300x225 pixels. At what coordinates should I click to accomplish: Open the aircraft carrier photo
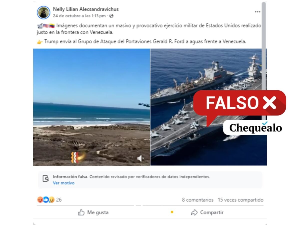(208, 107)
